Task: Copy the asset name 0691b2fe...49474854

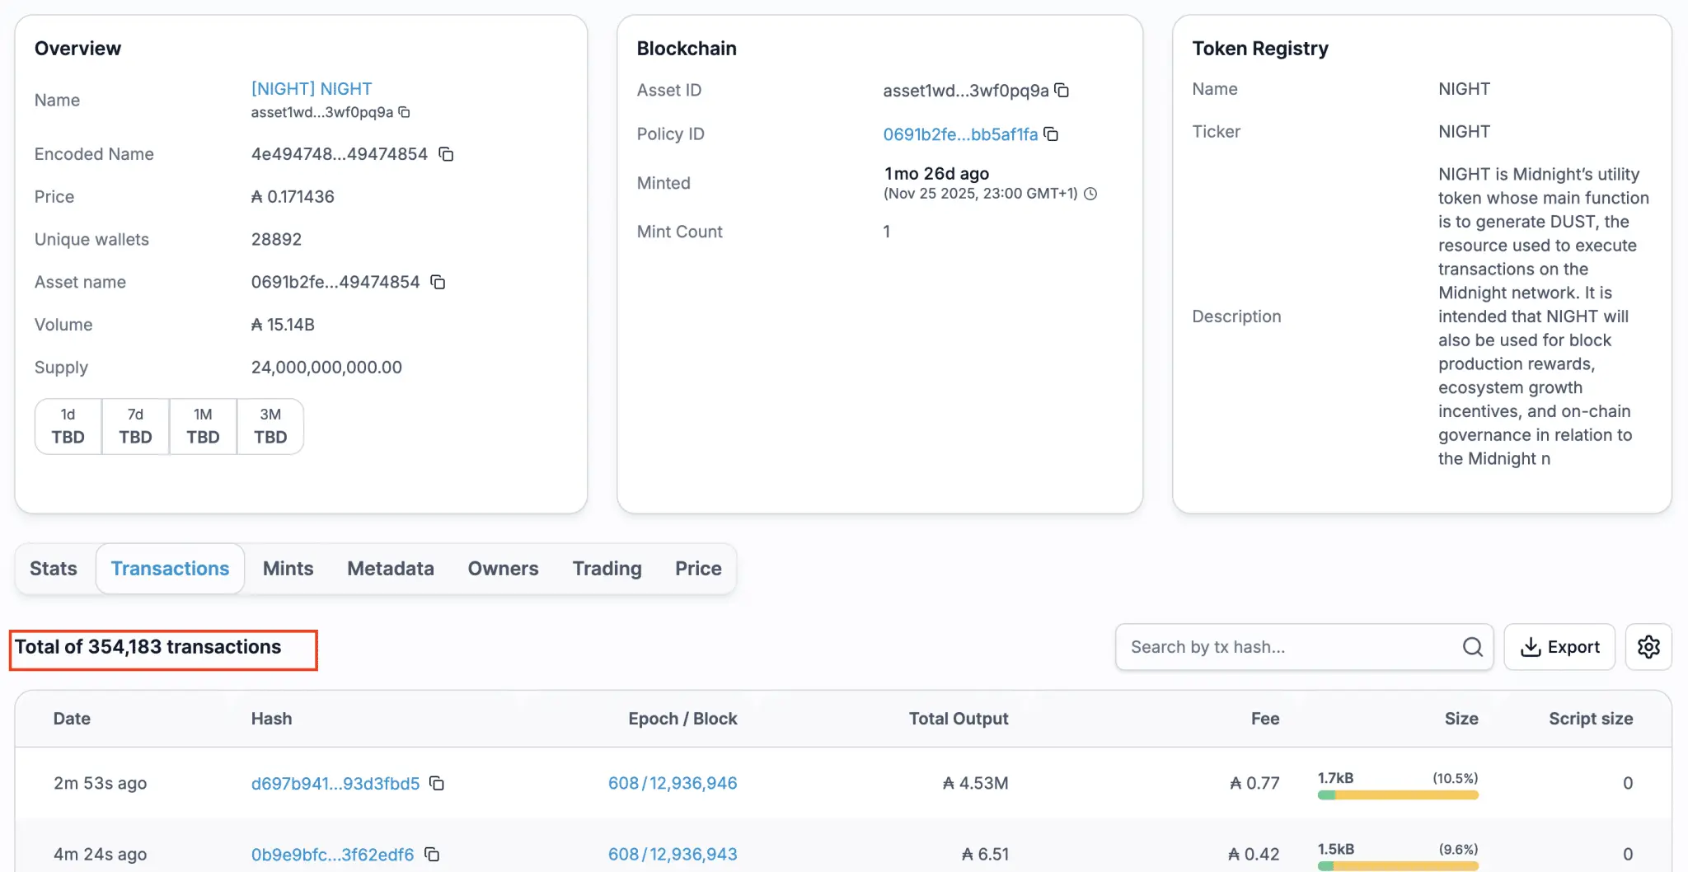Action: [438, 282]
